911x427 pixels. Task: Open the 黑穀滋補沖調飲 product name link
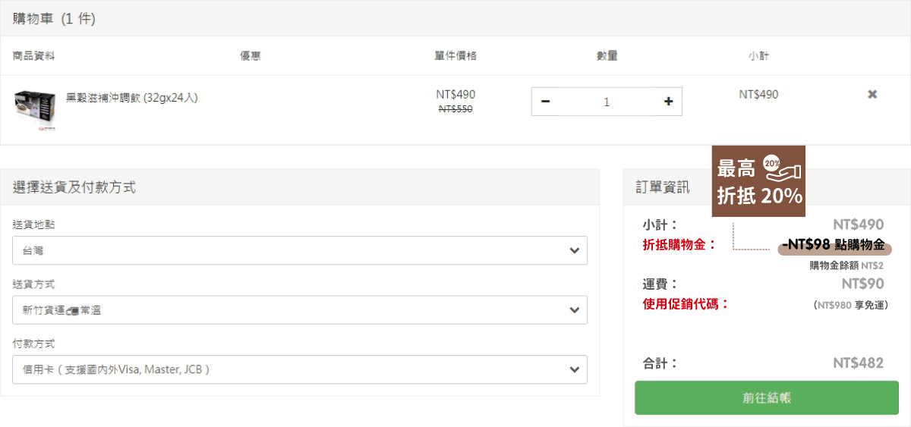(131, 97)
